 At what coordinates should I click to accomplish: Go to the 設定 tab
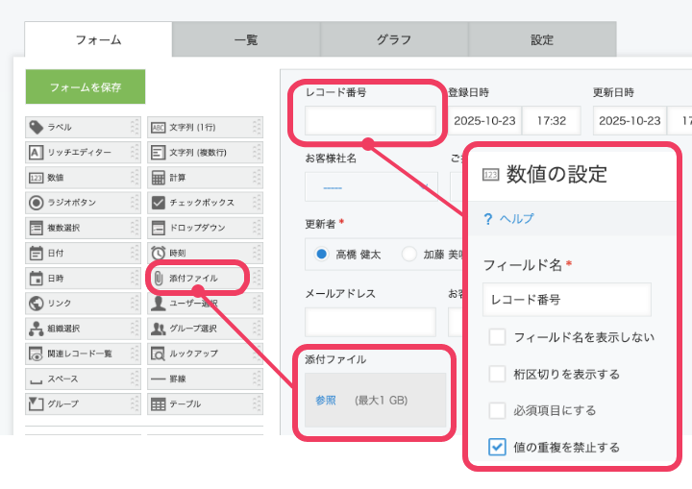[542, 39]
